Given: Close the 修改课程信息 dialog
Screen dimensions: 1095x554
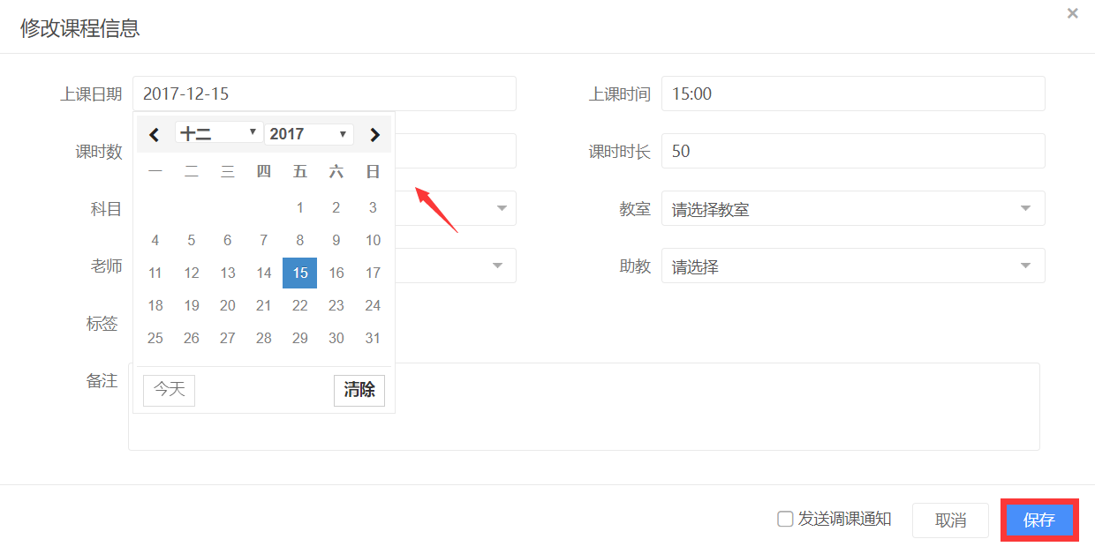Looking at the screenshot, I should click(1073, 13).
